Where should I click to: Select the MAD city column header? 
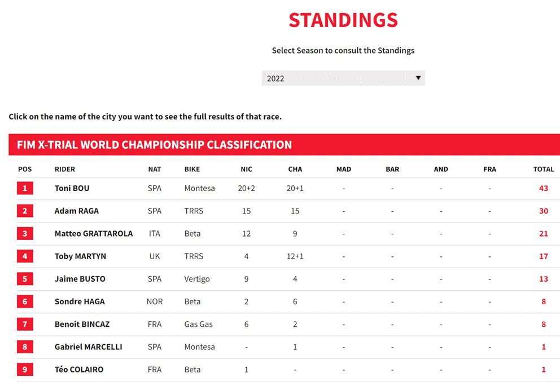point(344,170)
